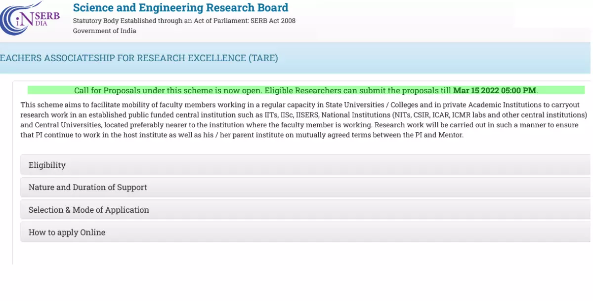
Task: Click the 'Statutory Body Established' subtitle line
Action: pos(184,21)
